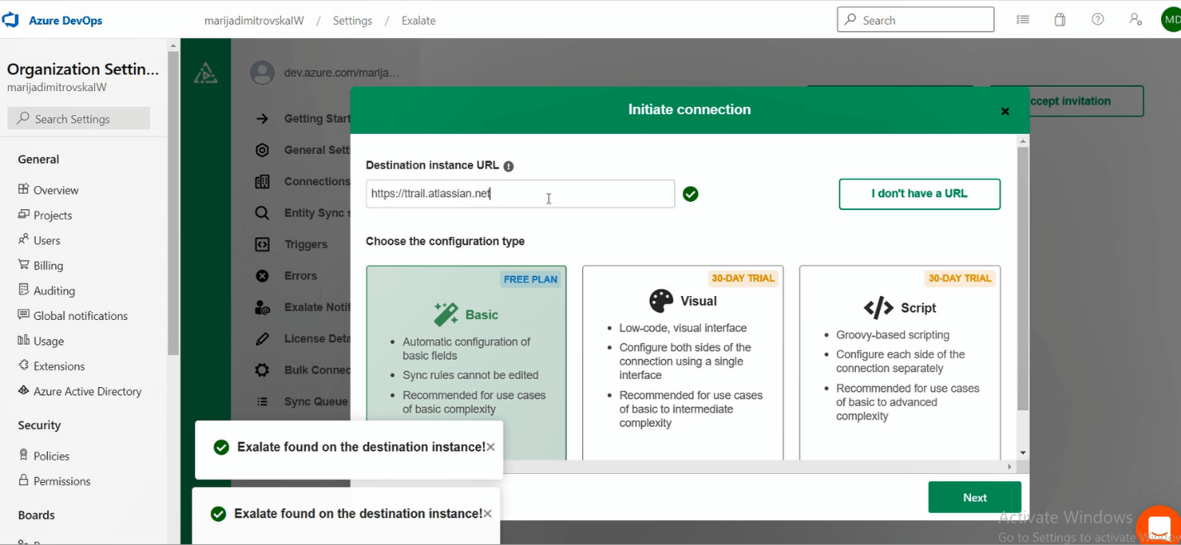Click the Visual palette icon

[x=661, y=301]
